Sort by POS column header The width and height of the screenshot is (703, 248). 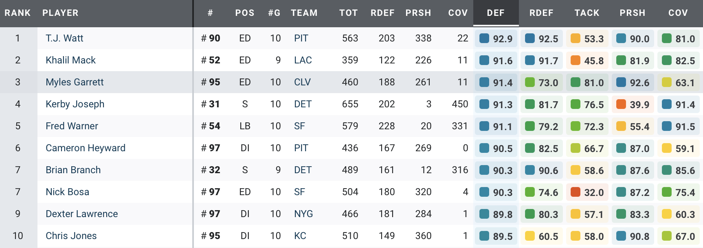click(245, 13)
